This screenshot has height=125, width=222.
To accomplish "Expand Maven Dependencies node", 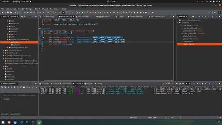I will coord(3,58).
